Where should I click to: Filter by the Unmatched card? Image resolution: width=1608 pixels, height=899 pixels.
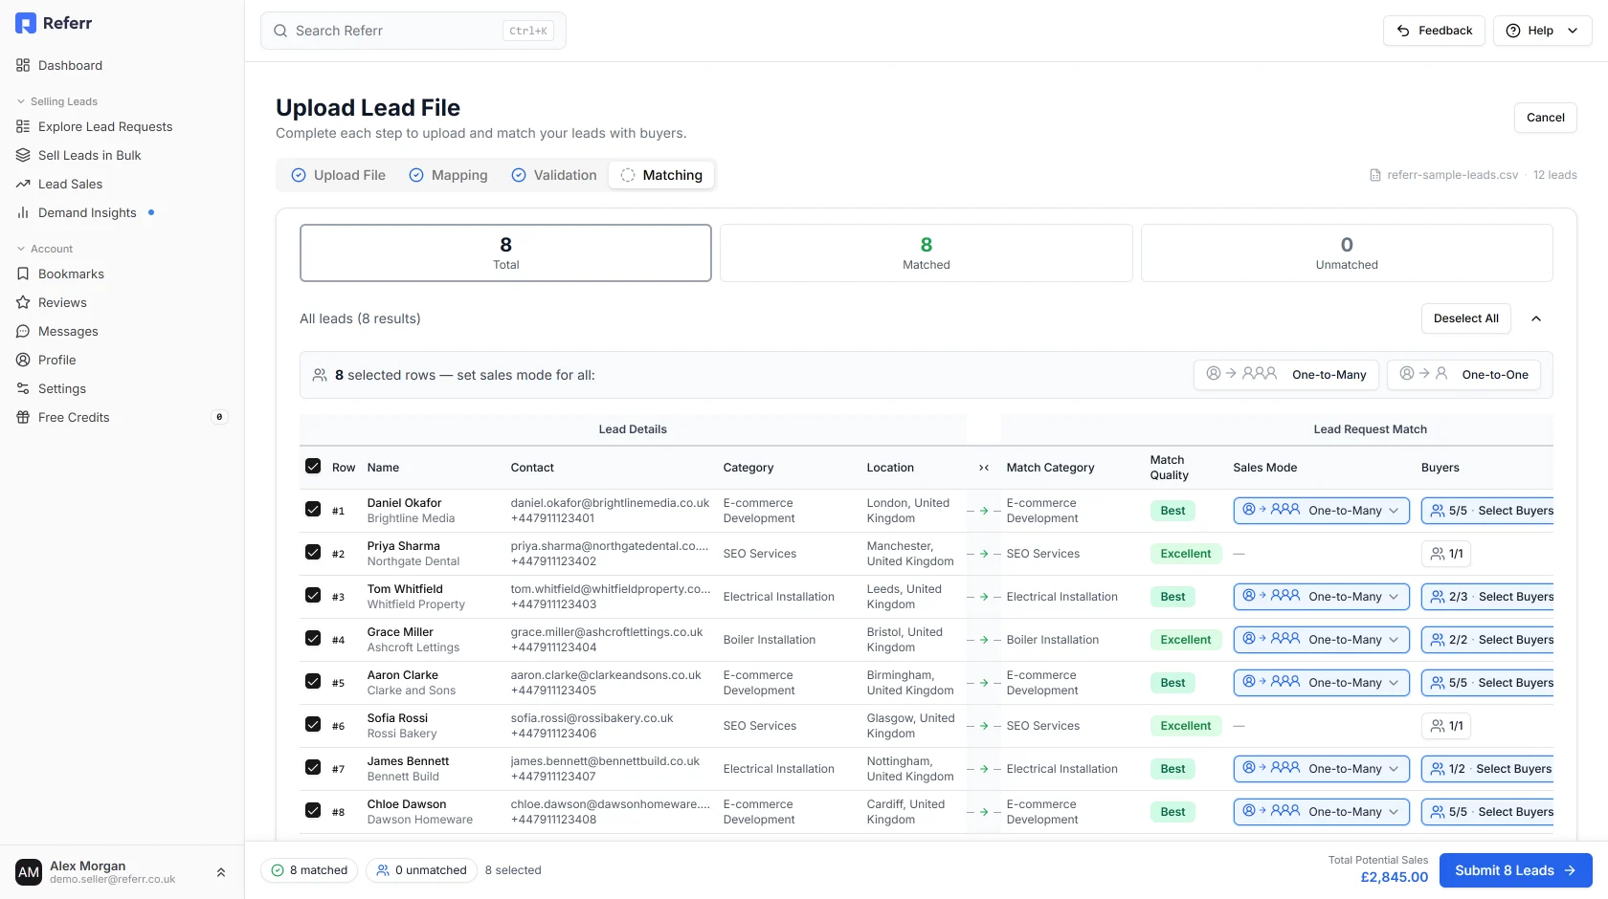[1347, 252]
